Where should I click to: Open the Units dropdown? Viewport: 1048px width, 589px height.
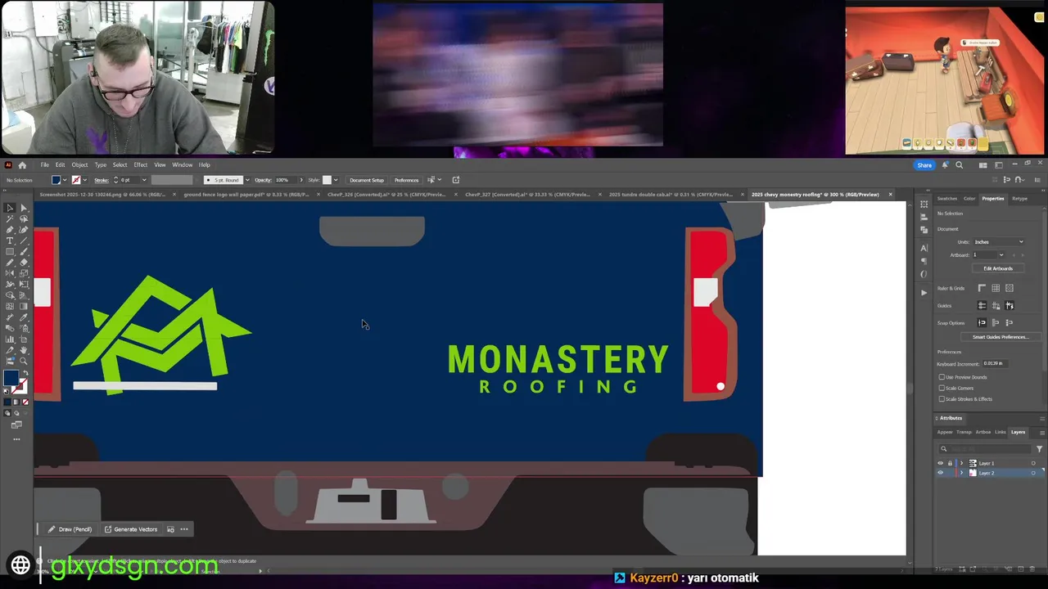pos(998,242)
